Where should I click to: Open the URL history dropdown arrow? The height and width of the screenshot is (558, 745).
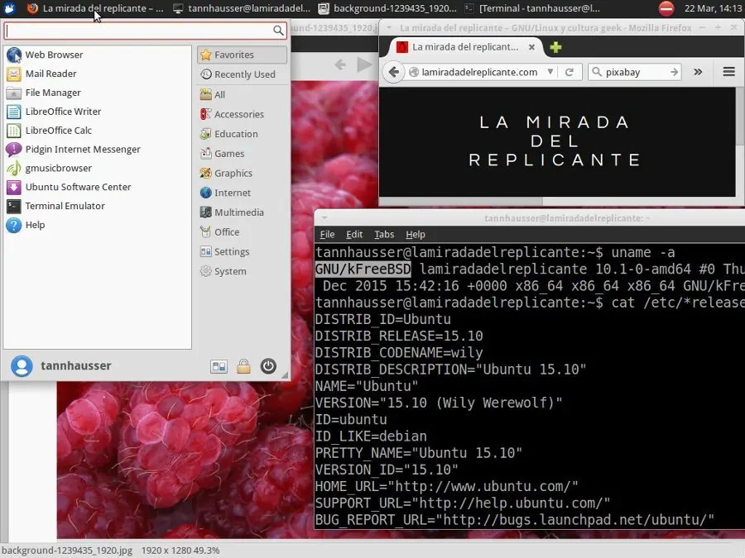pyautogui.click(x=550, y=72)
